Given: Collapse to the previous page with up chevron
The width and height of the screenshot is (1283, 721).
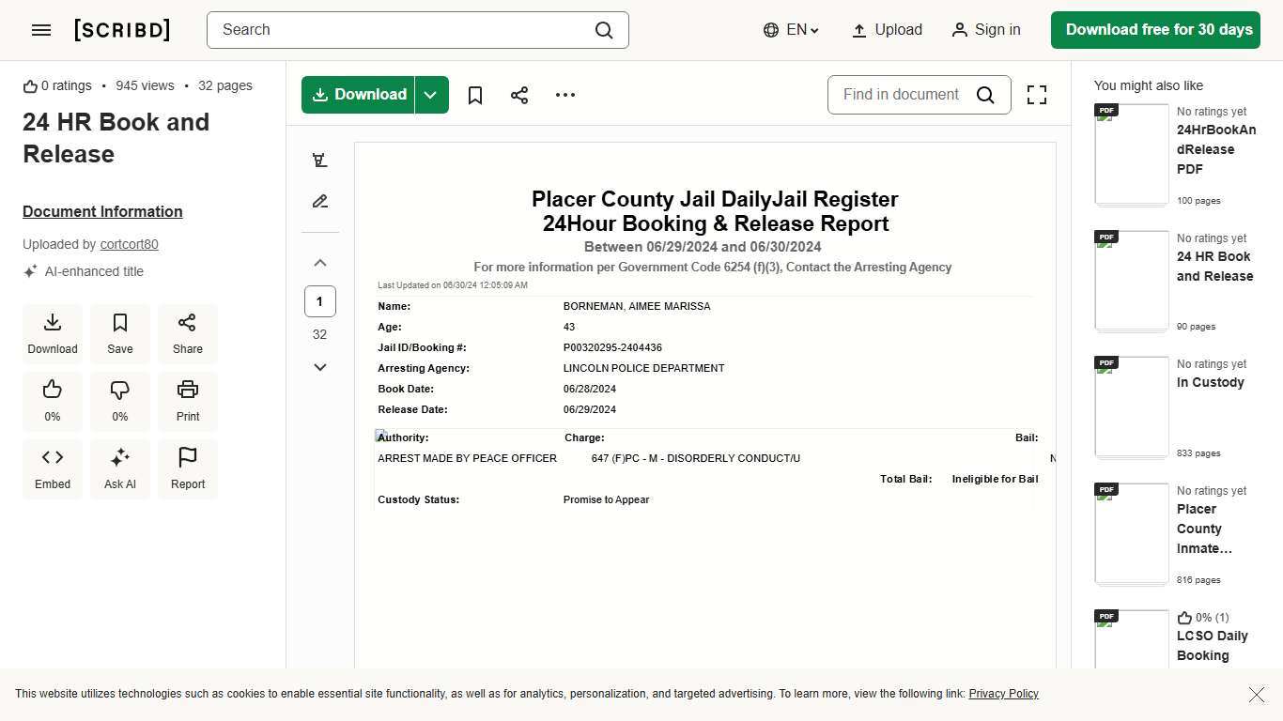Looking at the screenshot, I should coord(320,262).
